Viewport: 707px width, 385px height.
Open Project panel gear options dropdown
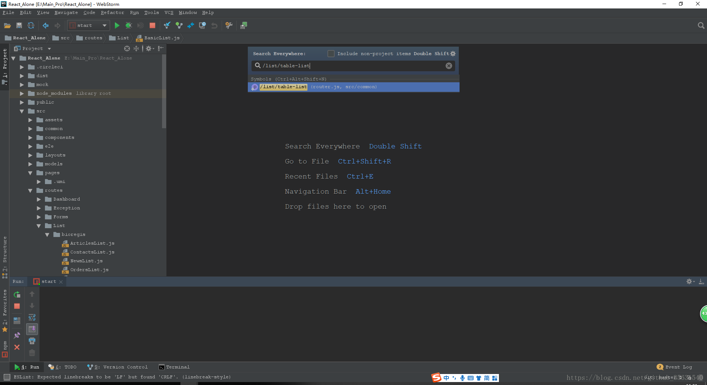point(150,48)
